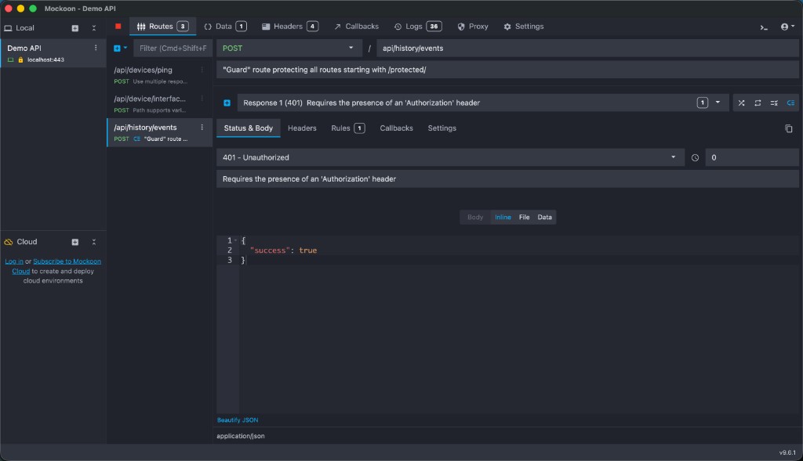Open the POST method dropdown
This screenshot has width=803, height=461.
coord(289,48)
